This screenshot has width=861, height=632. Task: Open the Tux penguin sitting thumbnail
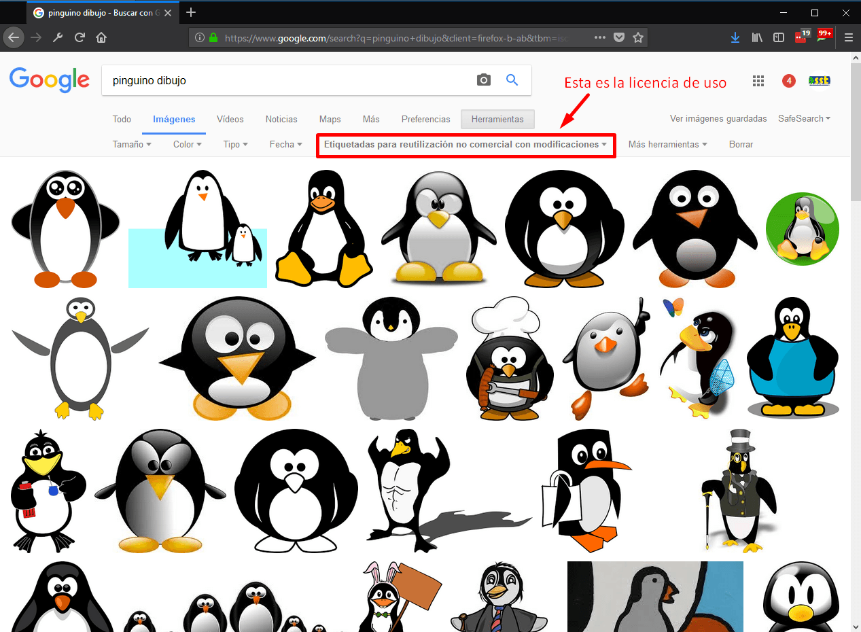coord(323,229)
